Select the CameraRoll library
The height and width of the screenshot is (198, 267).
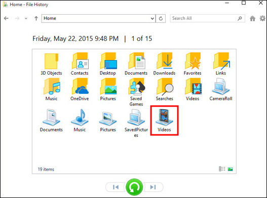[x=221, y=89]
